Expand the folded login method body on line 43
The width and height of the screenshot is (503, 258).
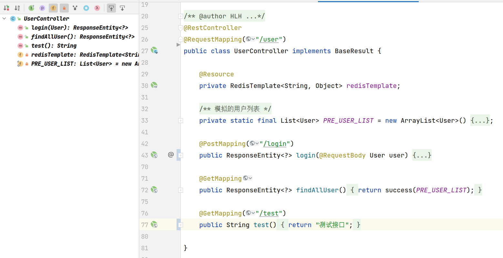[422, 155]
